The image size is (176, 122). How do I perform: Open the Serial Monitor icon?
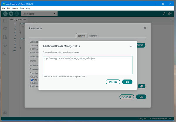170,14
